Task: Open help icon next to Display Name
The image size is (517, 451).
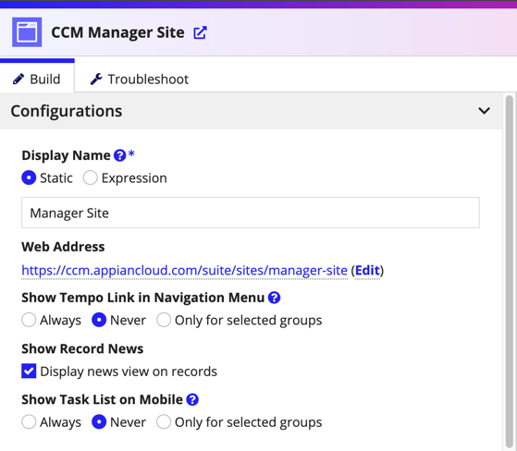Action: (119, 155)
